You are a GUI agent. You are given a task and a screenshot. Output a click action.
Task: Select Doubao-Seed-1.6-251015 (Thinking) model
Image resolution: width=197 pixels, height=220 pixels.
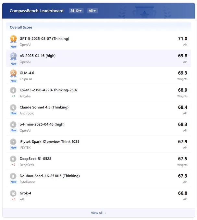[x=50, y=176]
